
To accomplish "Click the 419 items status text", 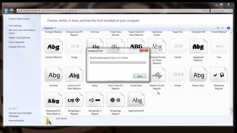I will (61, 119).
